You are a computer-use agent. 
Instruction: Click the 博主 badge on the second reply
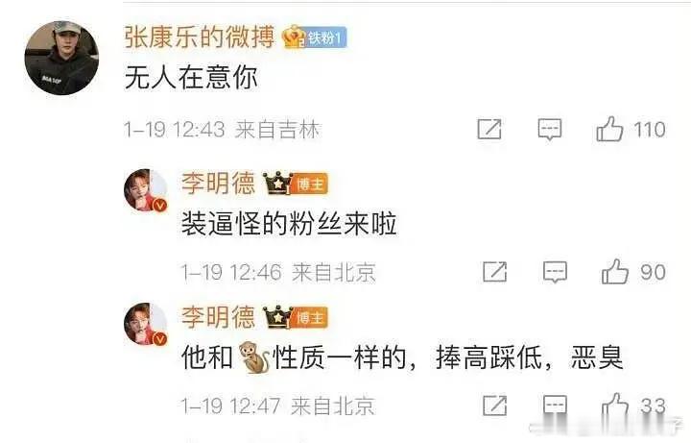(310, 317)
